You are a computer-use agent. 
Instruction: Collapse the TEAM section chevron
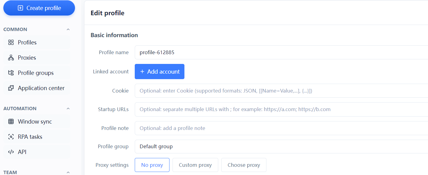click(68, 172)
